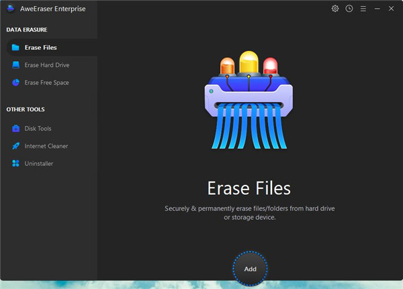The width and height of the screenshot is (403, 289).
Task: Open the erasure history clock icon
Action: pyautogui.click(x=349, y=9)
